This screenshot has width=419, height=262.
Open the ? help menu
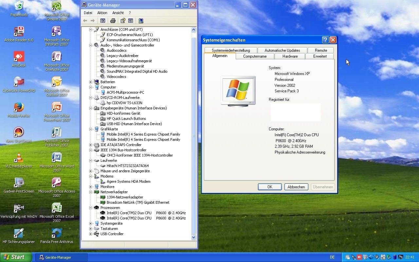pyautogui.click(x=130, y=13)
